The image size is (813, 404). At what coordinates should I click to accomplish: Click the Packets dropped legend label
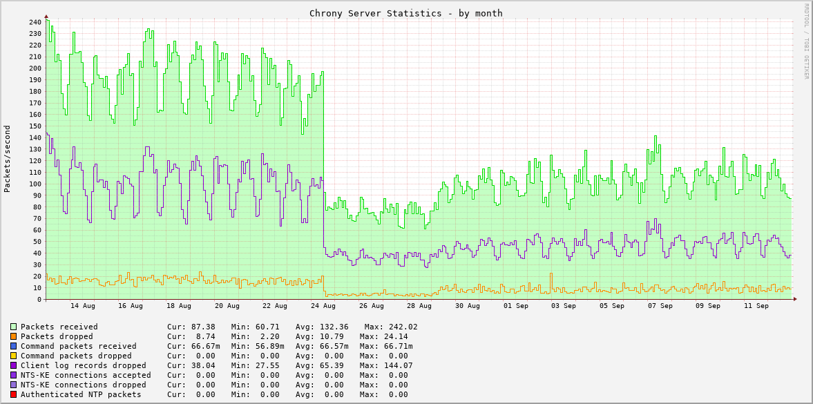click(x=57, y=336)
